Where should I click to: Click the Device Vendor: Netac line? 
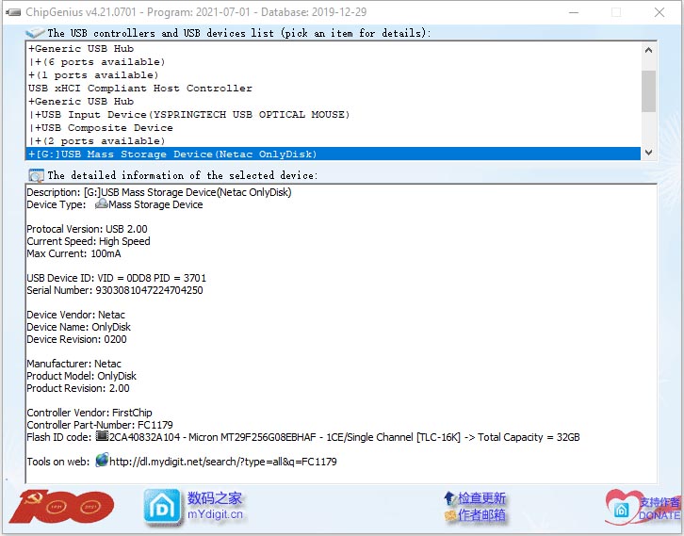click(x=76, y=315)
